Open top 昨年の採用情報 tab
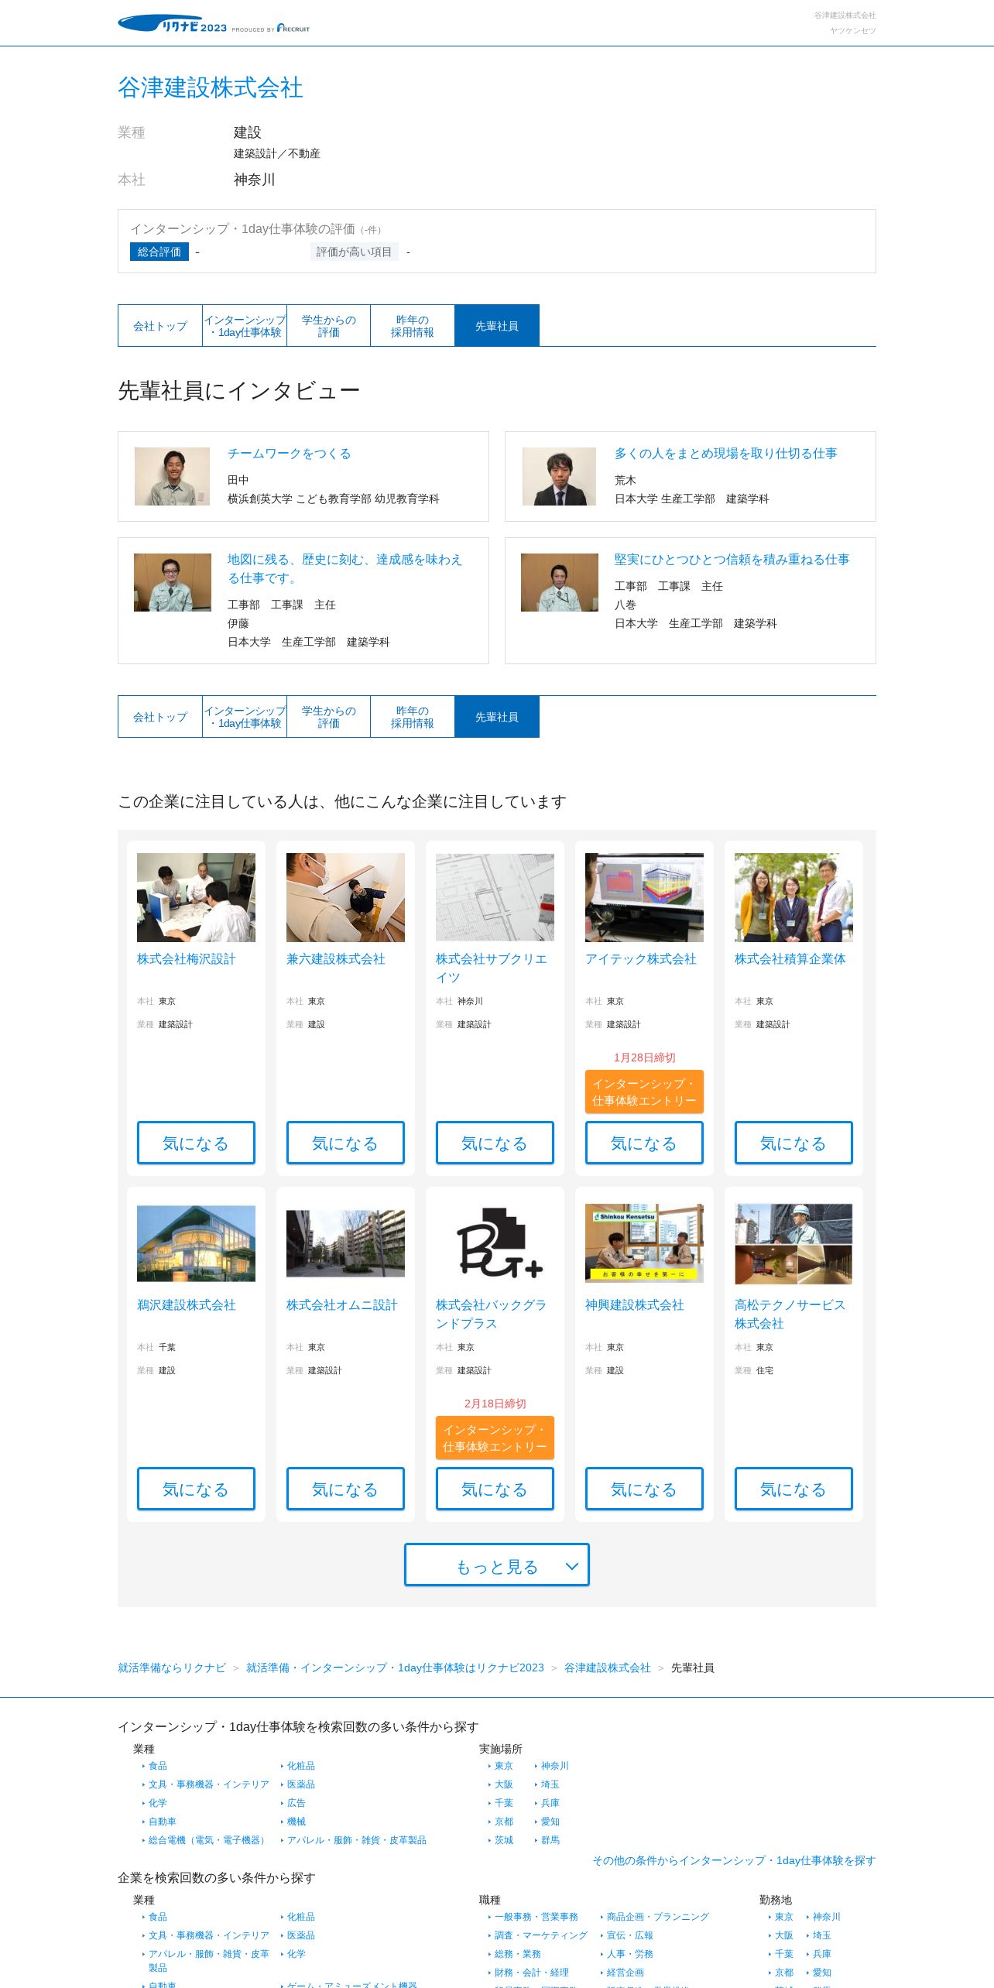Image resolution: width=994 pixels, height=1988 pixels. 413,326
